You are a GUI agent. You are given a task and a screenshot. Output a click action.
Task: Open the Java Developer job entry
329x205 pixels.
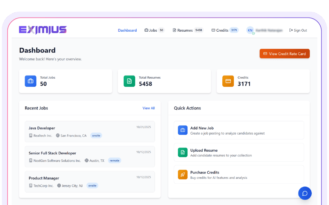42,128
